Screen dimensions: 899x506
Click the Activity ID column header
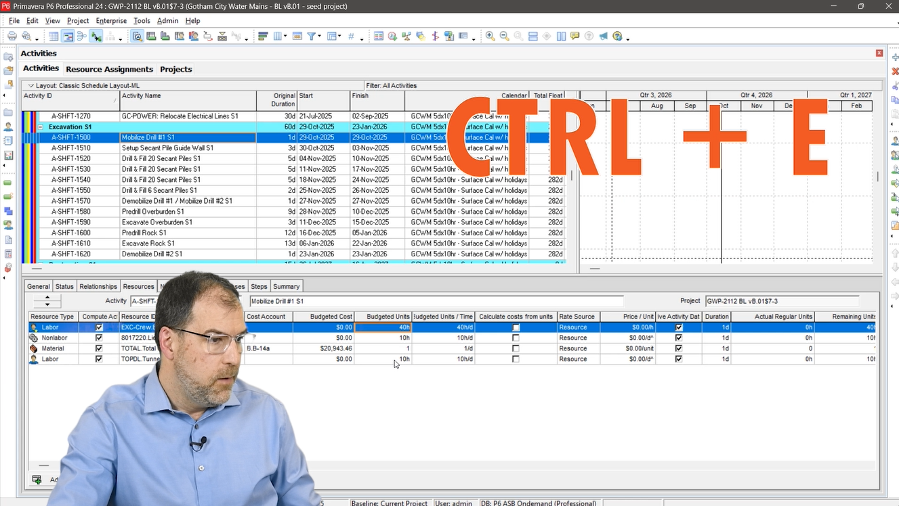(x=70, y=101)
